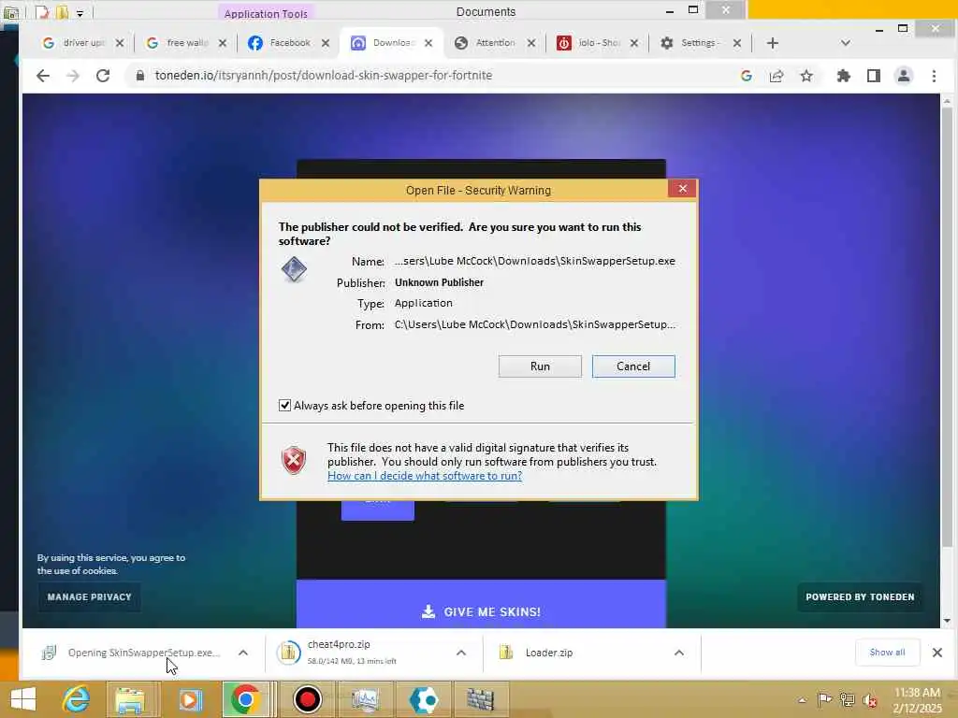This screenshot has height=718, width=958.
Task: Click the muted volume tray icon
Action: (870, 700)
